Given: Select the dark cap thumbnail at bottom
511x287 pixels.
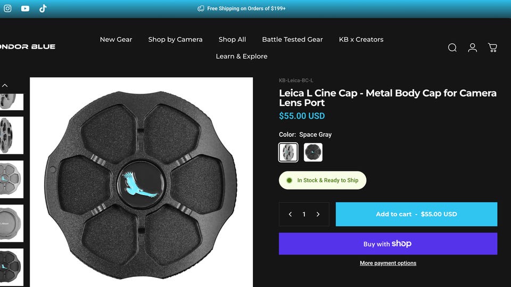Looking at the screenshot, I should pyautogui.click(x=11, y=266).
